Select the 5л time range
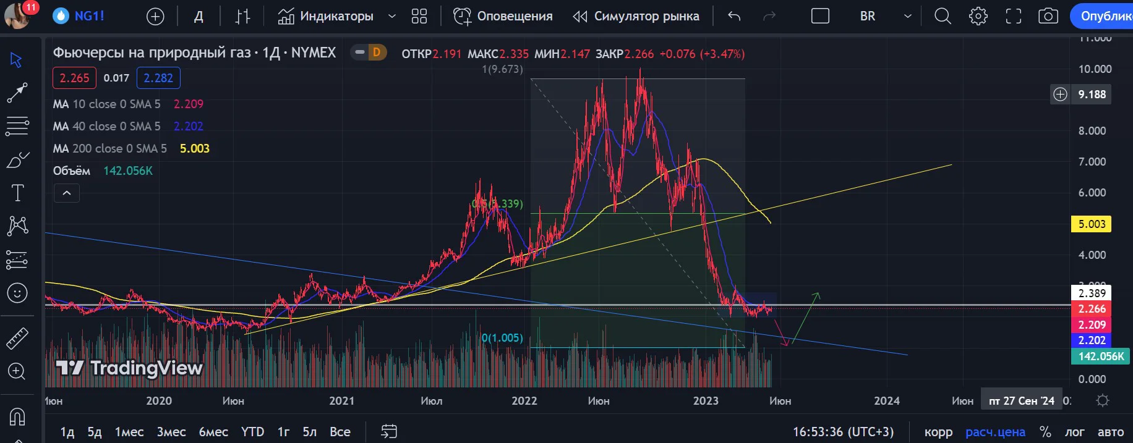1133x443 pixels. [x=309, y=432]
